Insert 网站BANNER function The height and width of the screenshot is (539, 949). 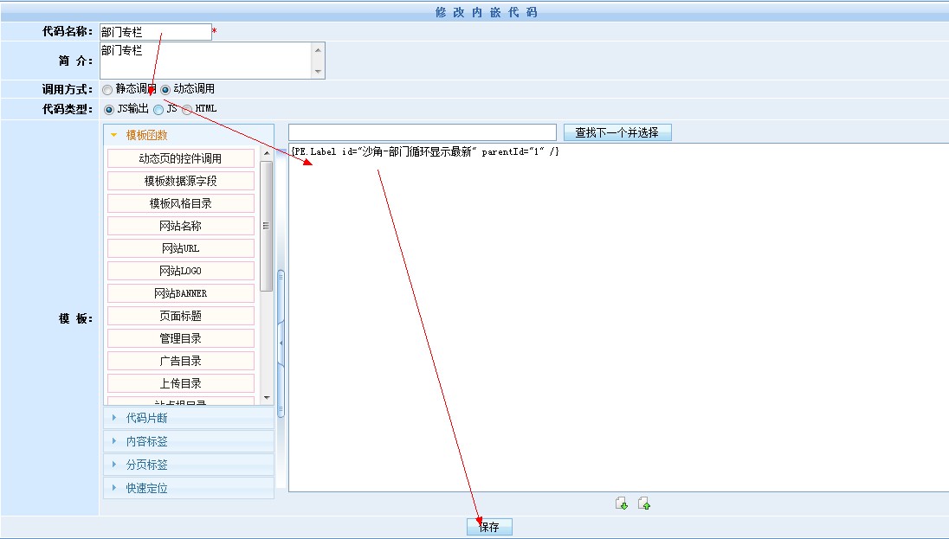coord(181,293)
